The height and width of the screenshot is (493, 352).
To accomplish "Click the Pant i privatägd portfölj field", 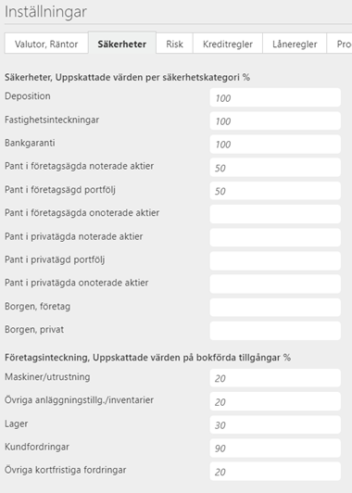I will coord(275,260).
